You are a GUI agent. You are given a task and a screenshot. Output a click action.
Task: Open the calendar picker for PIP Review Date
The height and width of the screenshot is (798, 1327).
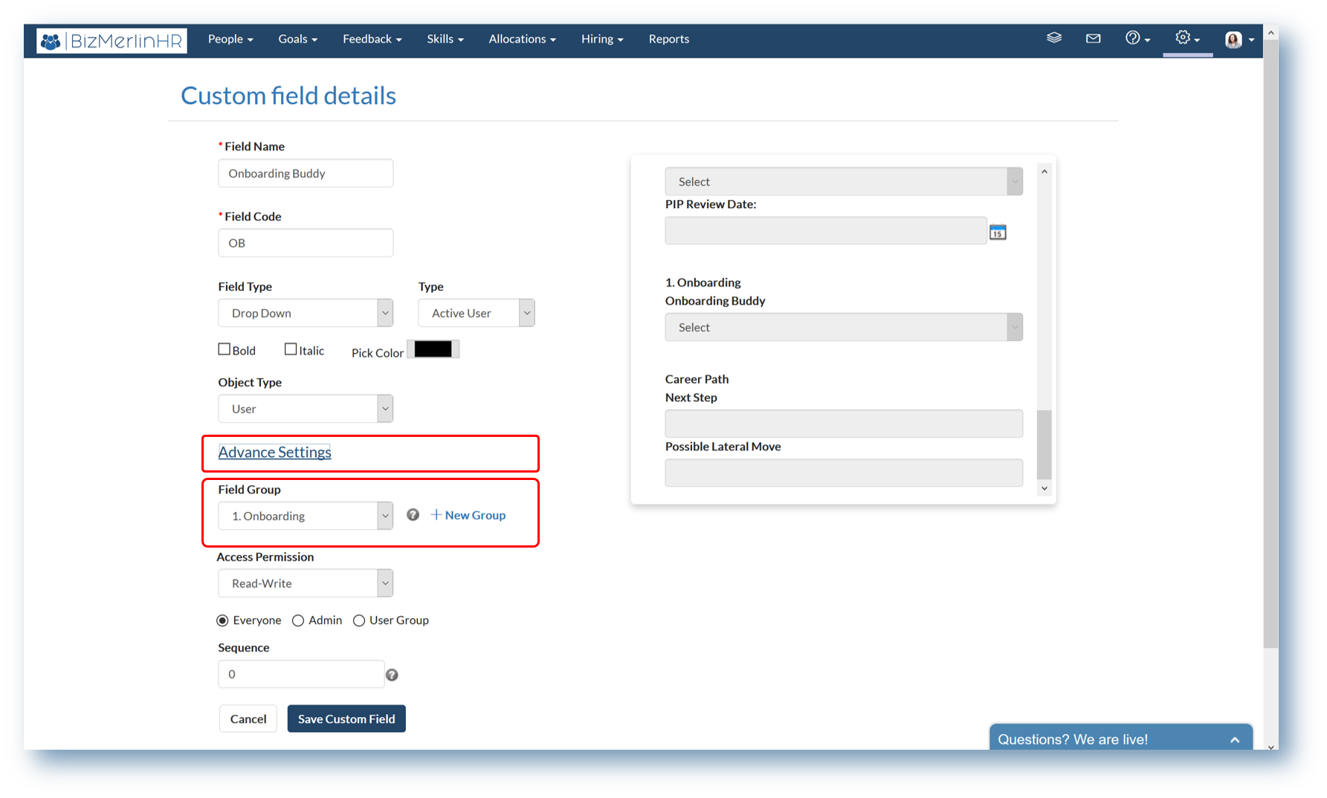[998, 231]
